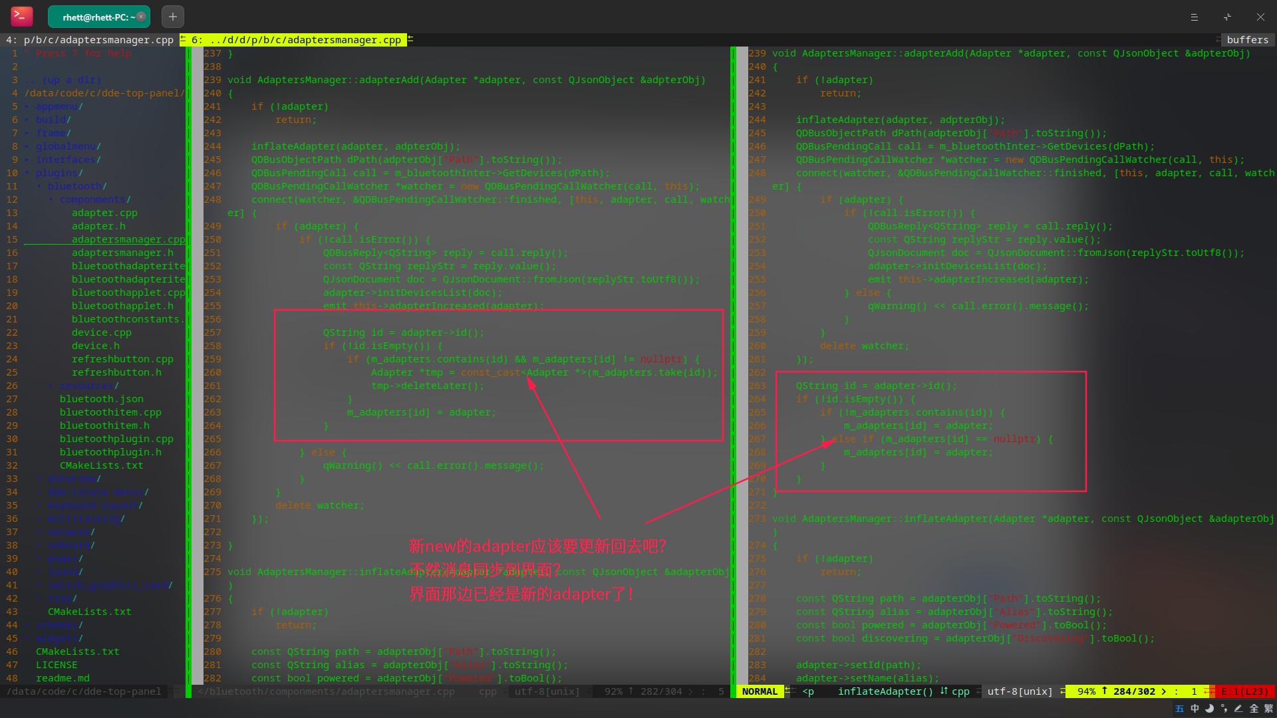Click the Wubi input method icon
This screenshot has height=718, width=1277.
[1180, 709]
